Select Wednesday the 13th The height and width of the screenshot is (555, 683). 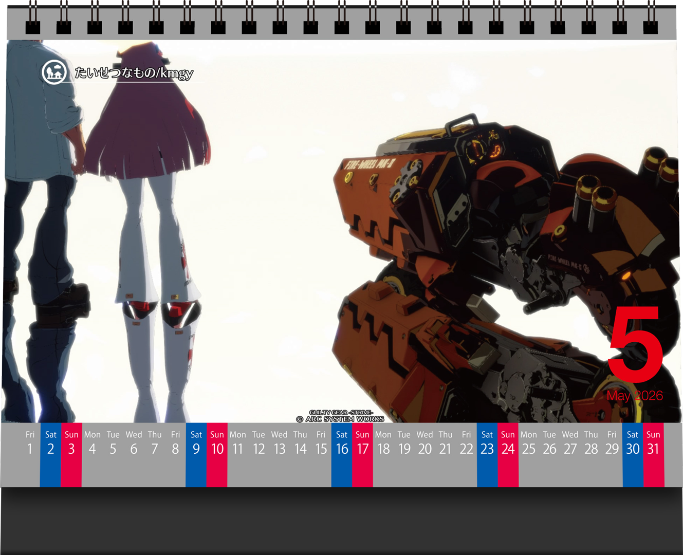(x=279, y=444)
